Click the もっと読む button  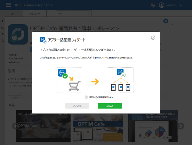point(15,97)
